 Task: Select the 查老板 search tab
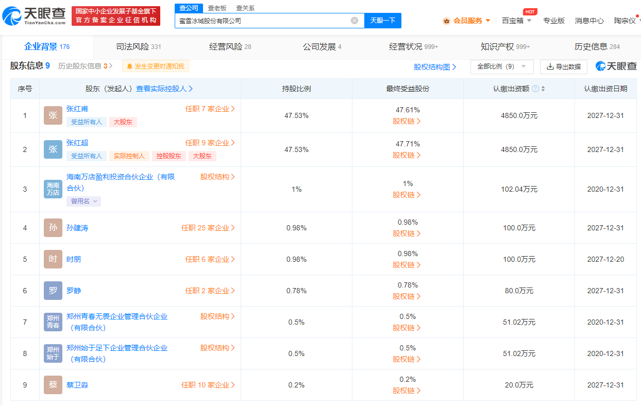click(217, 8)
